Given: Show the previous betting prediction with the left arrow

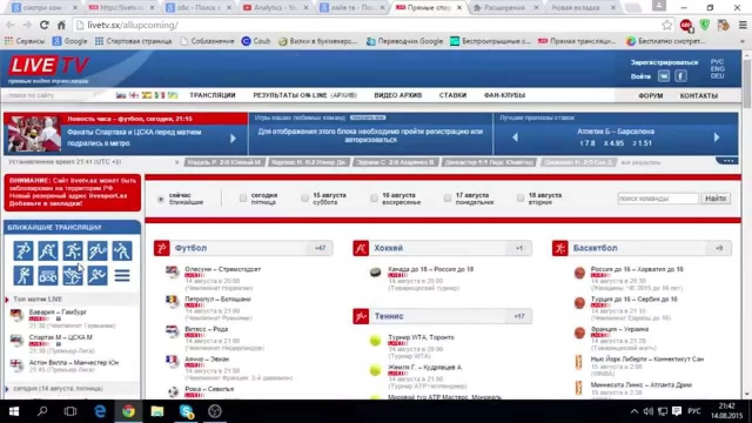Looking at the screenshot, I should (x=515, y=137).
